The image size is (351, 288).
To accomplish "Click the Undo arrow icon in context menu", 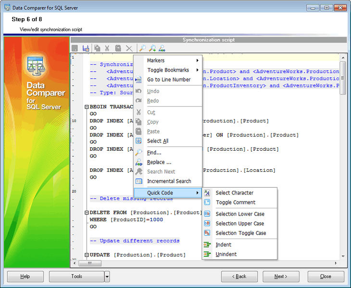I will 138,91.
